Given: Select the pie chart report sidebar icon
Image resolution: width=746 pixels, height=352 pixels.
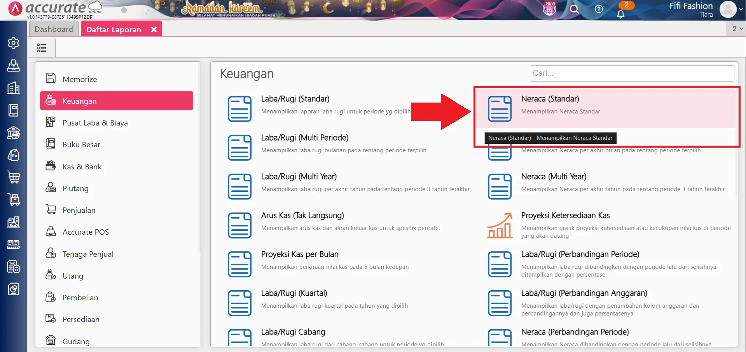Looking at the screenshot, I should 13,289.
